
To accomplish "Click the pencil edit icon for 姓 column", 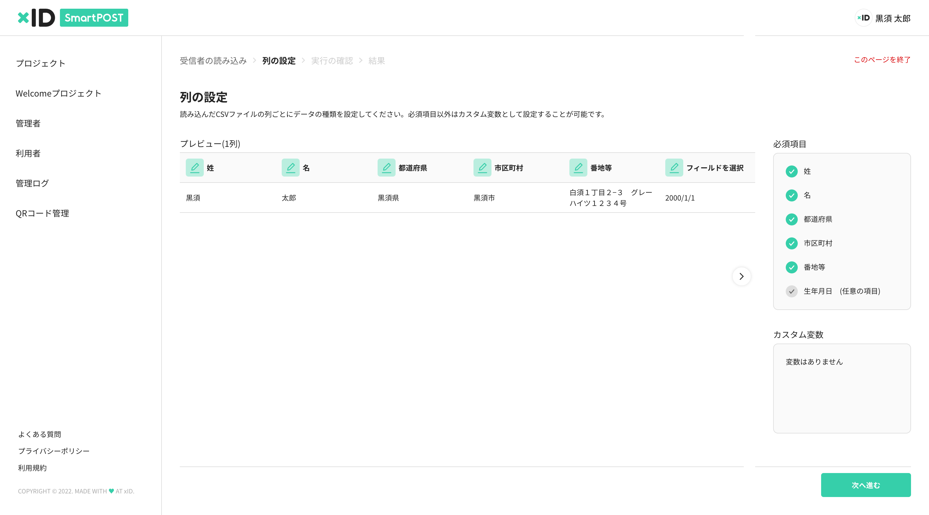I will click(195, 167).
